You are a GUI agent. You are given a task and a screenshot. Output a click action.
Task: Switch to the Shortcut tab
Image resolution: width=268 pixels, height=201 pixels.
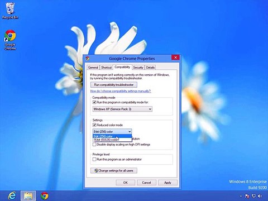[106, 68]
